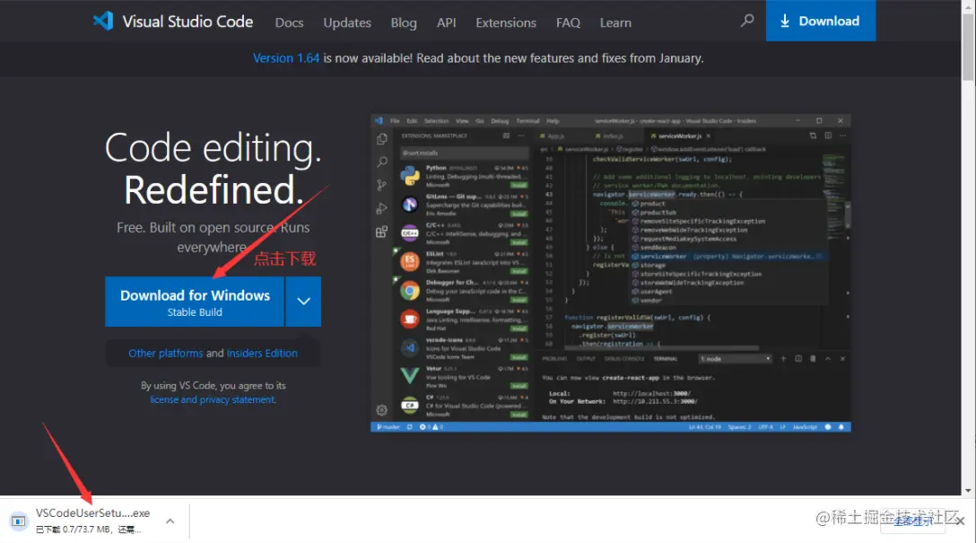This screenshot has width=976, height=543.
Task: Click the Python extension logo
Action: click(410, 176)
